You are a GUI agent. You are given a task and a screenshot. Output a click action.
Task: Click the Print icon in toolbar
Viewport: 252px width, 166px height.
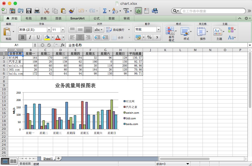pos(37,11)
